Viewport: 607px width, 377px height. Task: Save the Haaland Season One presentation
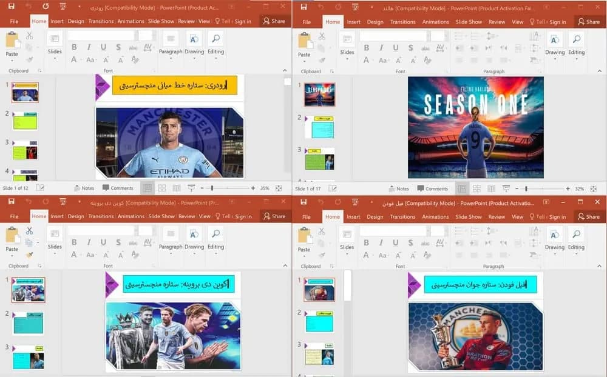coord(304,7)
